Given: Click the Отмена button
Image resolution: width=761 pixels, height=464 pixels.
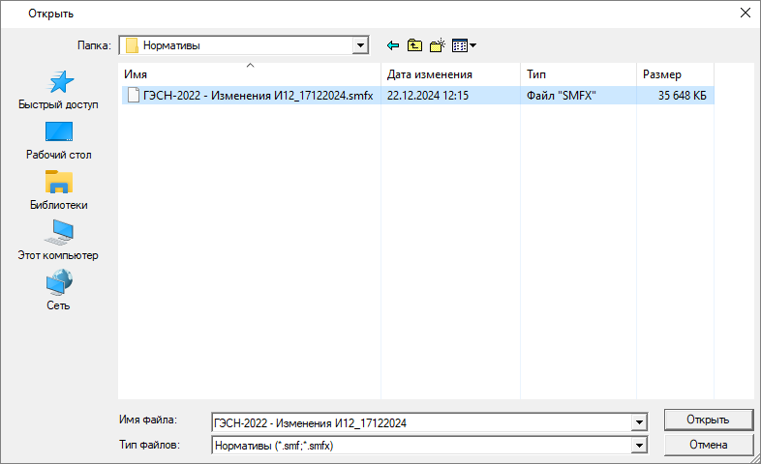Looking at the screenshot, I should (x=708, y=445).
